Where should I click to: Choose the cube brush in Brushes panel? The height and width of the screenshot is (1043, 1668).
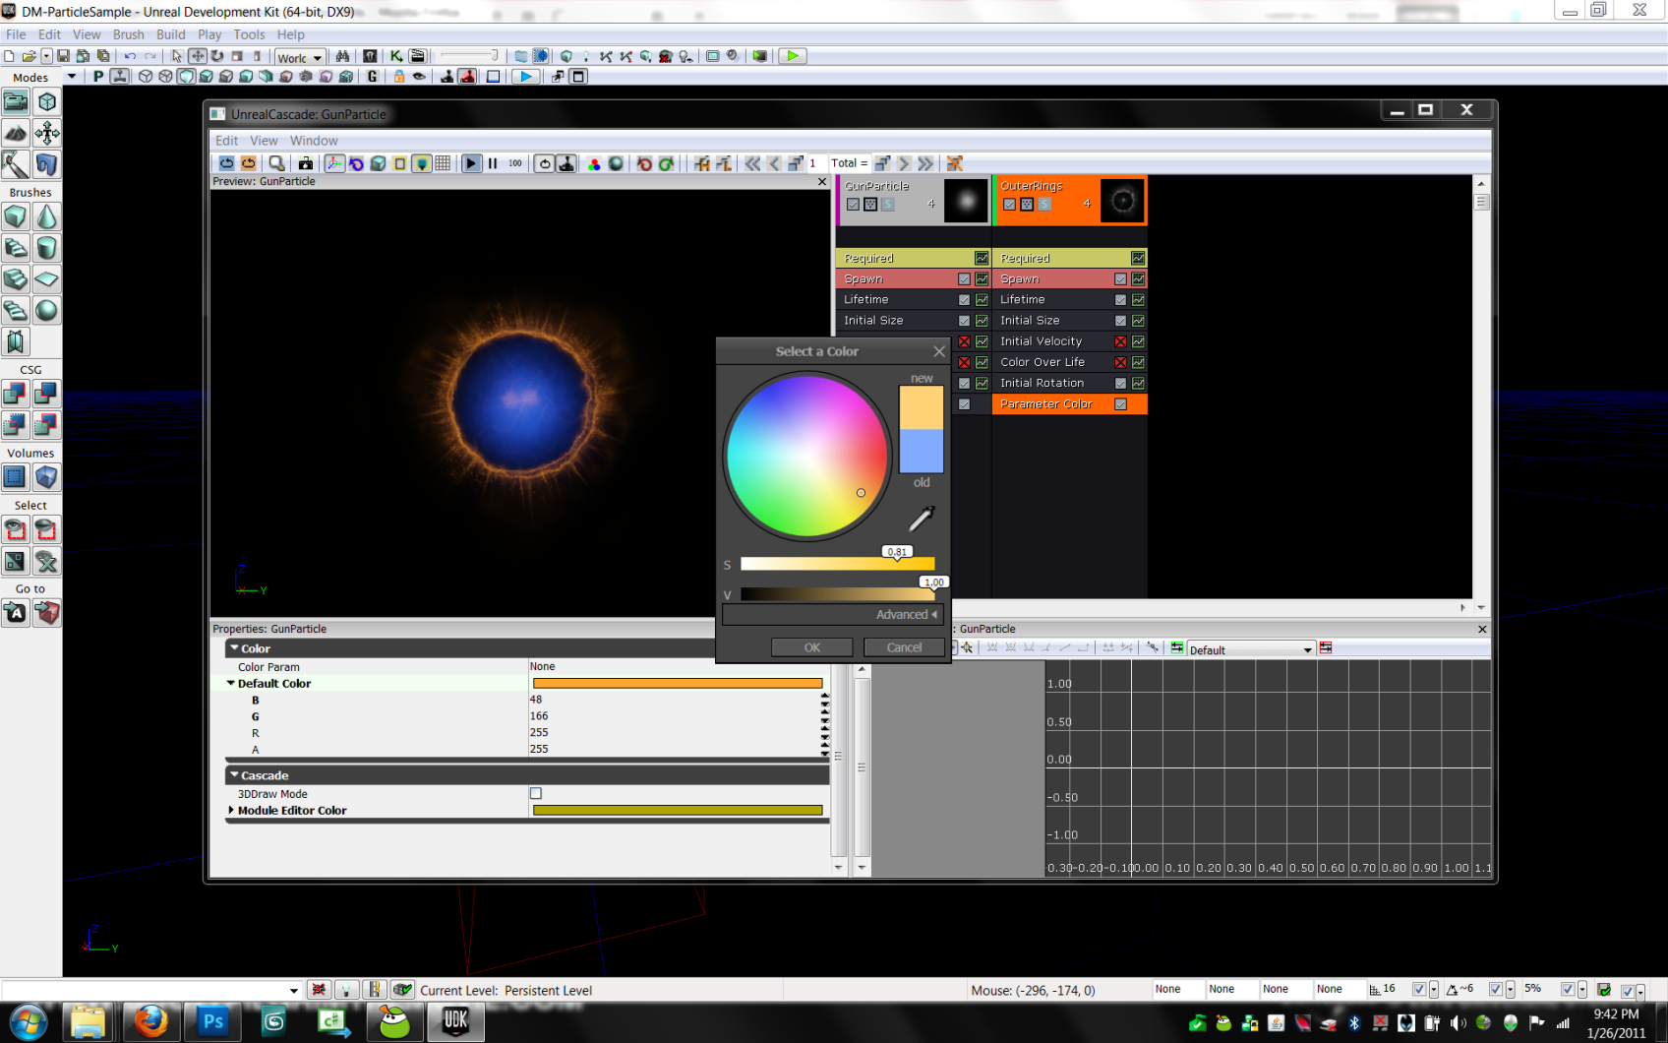point(16,216)
